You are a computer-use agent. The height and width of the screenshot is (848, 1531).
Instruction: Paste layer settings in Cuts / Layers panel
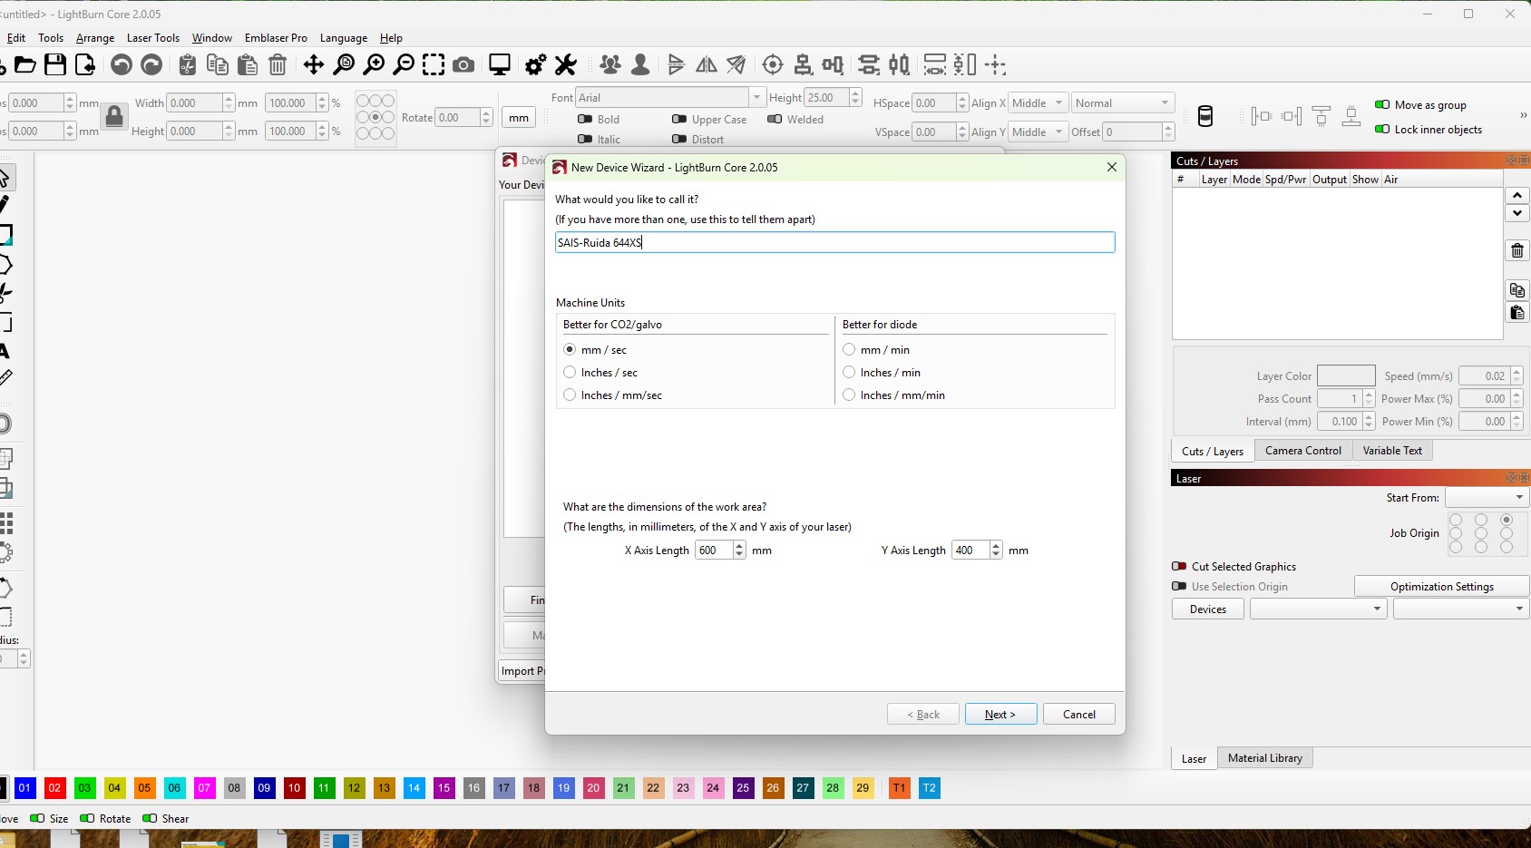(x=1517, y=313)
